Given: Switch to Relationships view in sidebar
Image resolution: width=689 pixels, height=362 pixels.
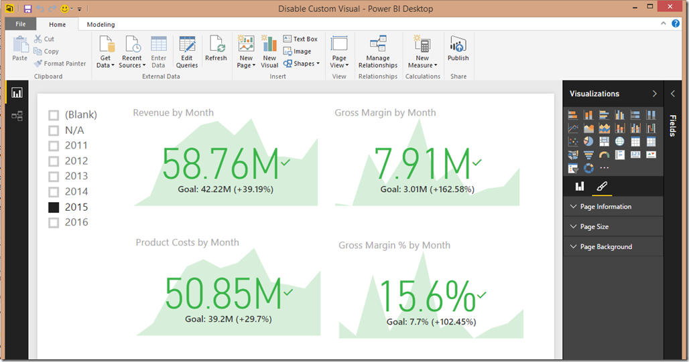Looking at the screenshot, I should [x=17, y=116].
